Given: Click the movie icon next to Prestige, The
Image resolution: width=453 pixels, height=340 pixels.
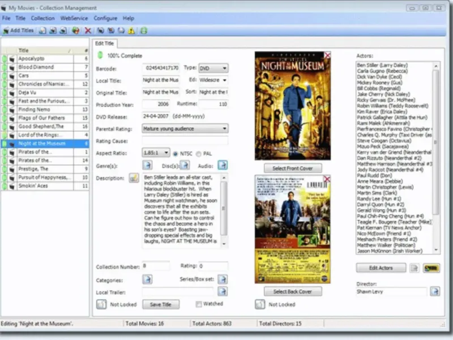Looking at the screenshot, I should [12, 169].
